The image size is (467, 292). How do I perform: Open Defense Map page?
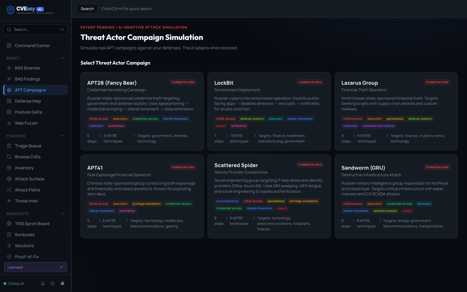[36, 101]
